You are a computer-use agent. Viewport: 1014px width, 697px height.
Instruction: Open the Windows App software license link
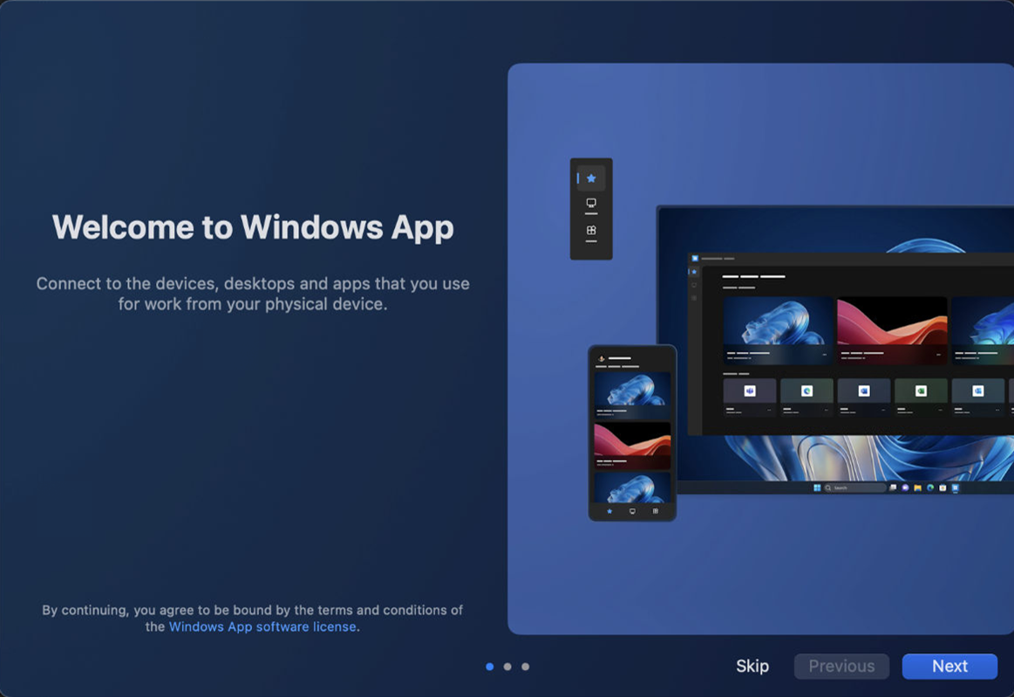click(262, 626)
